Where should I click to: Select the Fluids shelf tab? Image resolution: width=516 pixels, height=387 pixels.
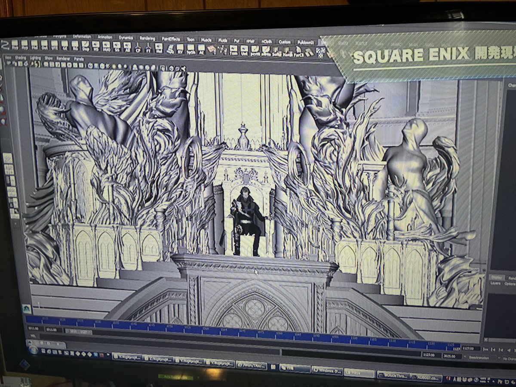click(x=223, y=40)
